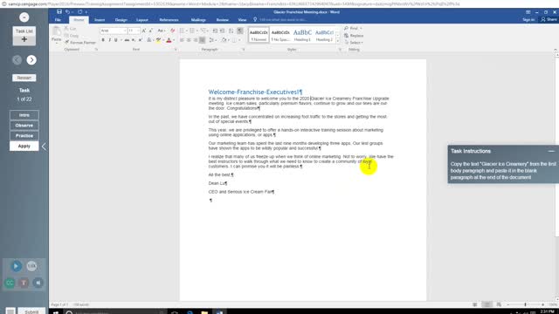Image resolution: width=559 pixels, height=314 pixels.
Task: Go to next task arrow
Action: 31,60
